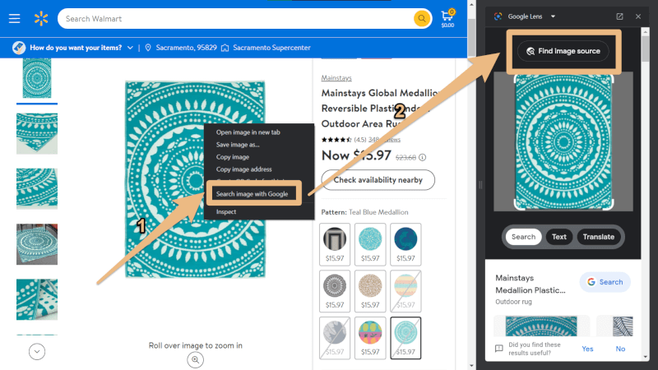The width and height of the screenshot is (658, 370).
Task: Click the first teal rug result image in Lens
Action: tap(541, 326)
